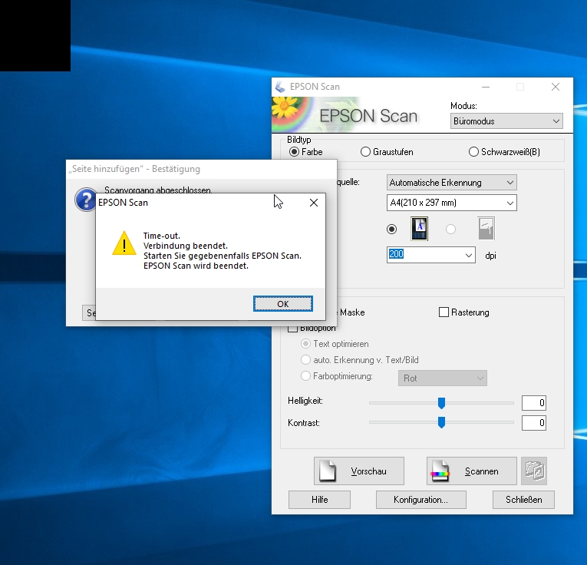Click the Modus: label
The image size is (587, 565).
(x=463, y=106)
